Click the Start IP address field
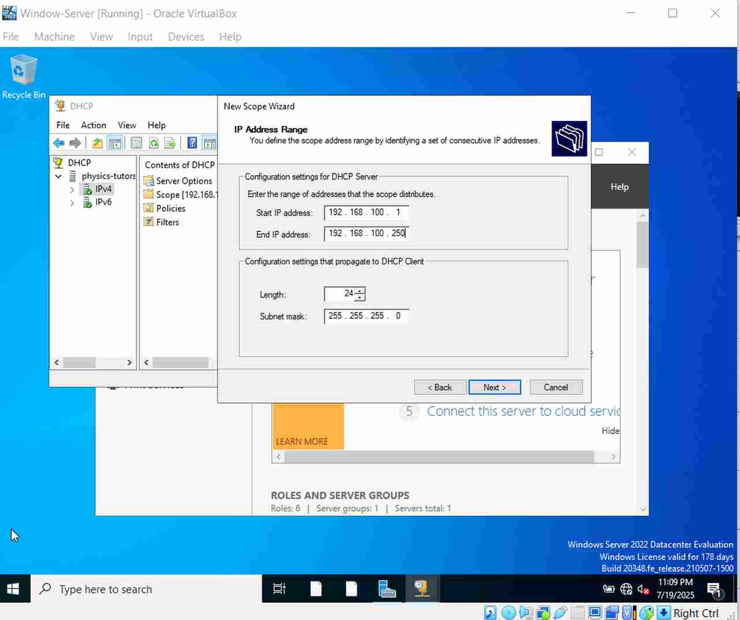 (367, 212)
